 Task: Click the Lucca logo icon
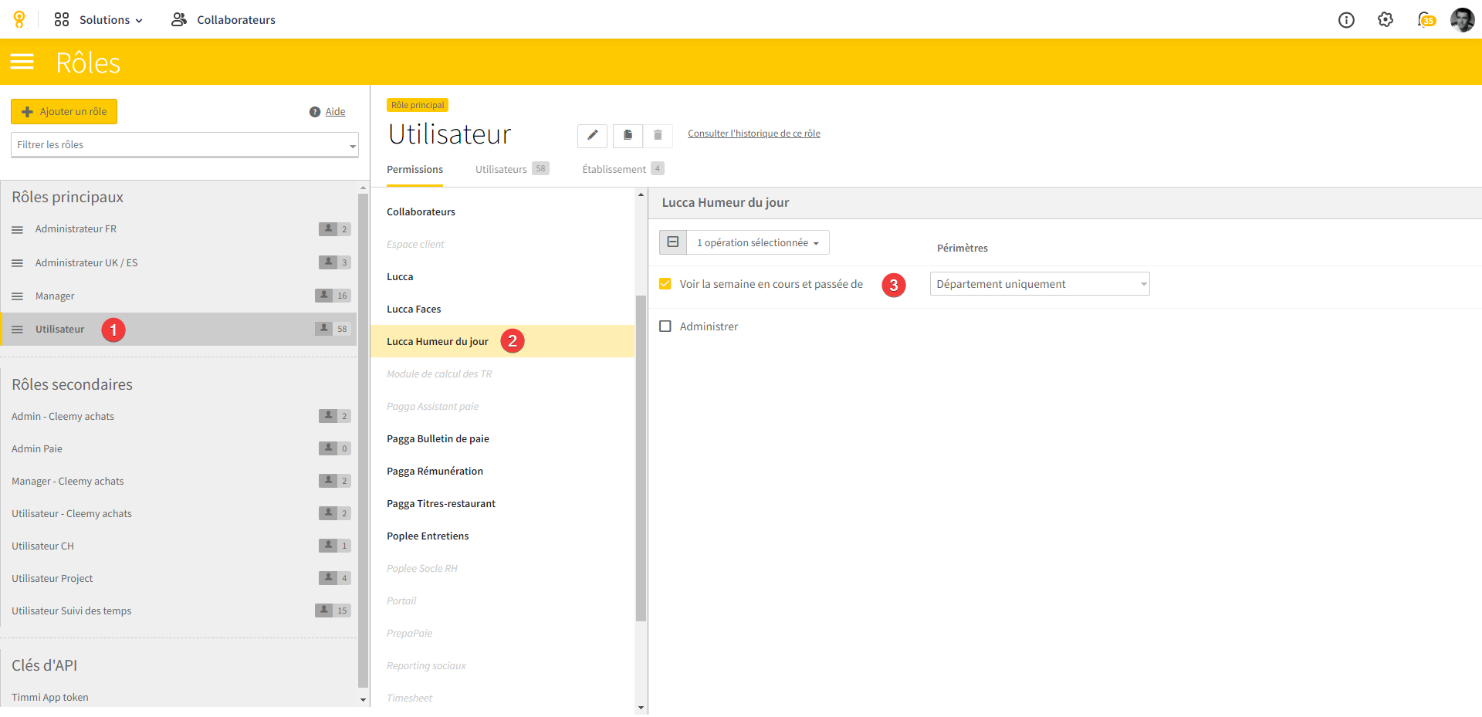coord(19,19)
